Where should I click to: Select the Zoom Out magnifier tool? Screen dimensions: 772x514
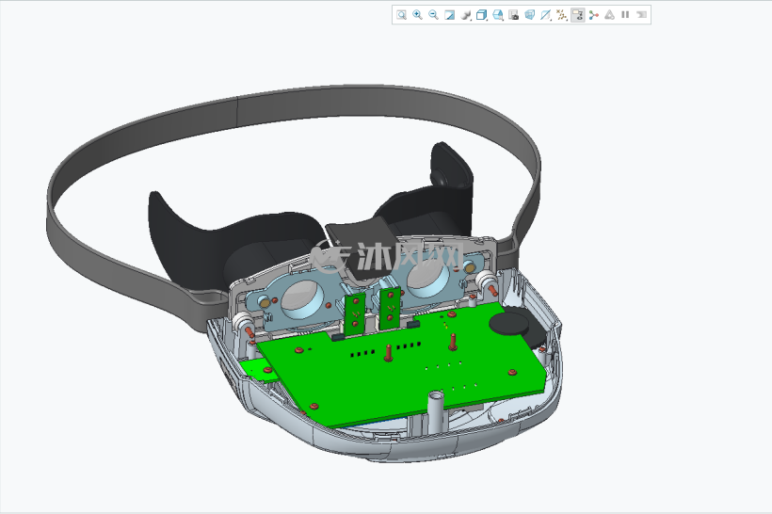(x=433, y=15)
